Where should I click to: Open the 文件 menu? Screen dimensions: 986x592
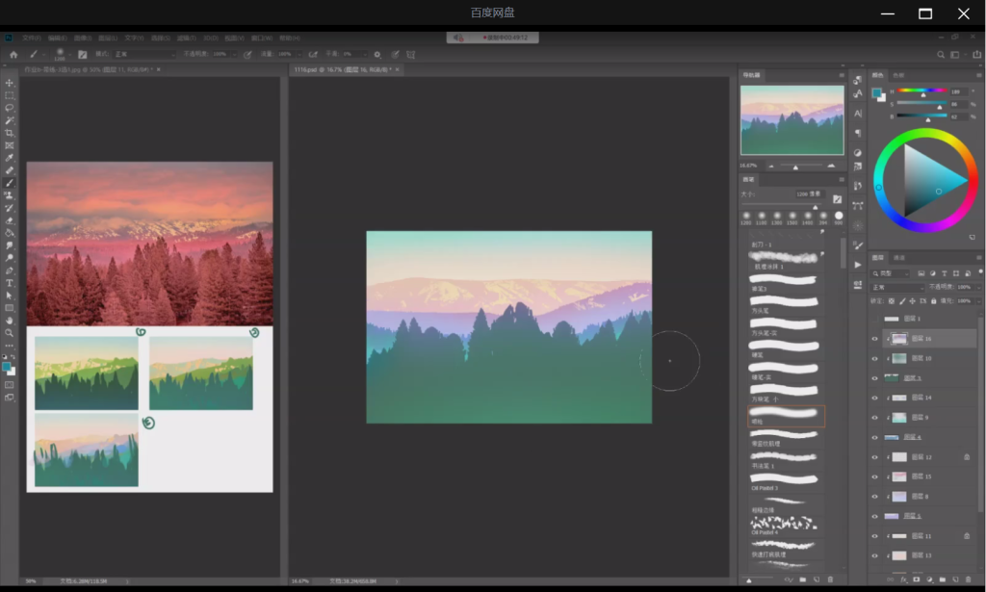tap(31, 38)
